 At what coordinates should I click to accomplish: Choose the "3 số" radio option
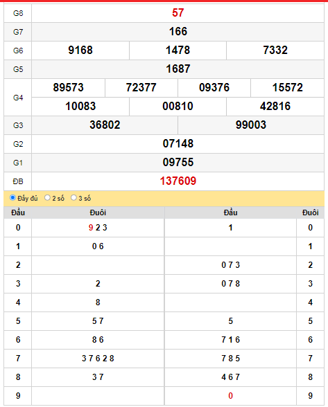[x=74, y=198]
